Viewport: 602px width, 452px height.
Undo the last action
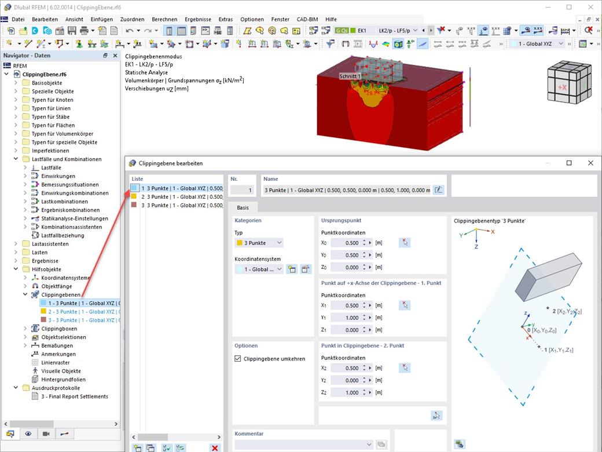130,31
